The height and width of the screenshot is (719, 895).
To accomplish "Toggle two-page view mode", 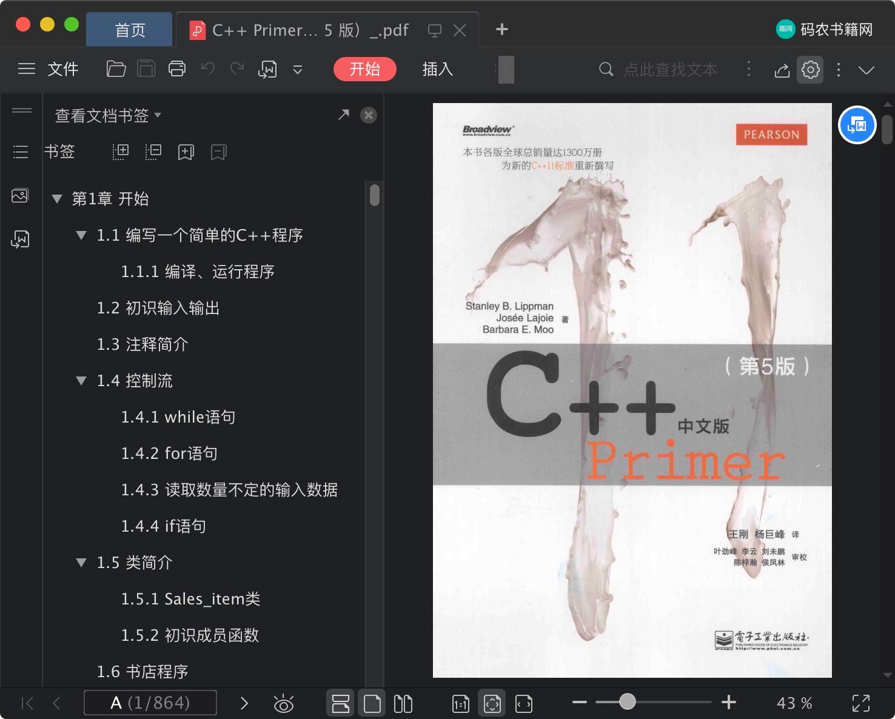I will 403,703.
